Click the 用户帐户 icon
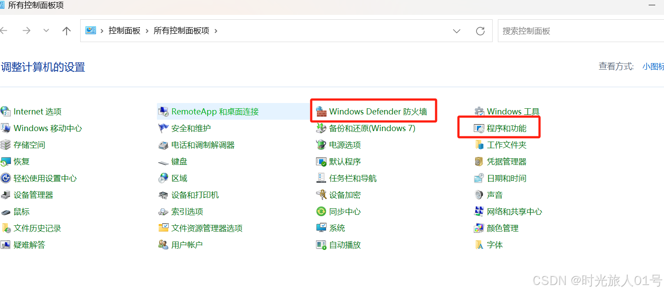 tap(163, 245)
